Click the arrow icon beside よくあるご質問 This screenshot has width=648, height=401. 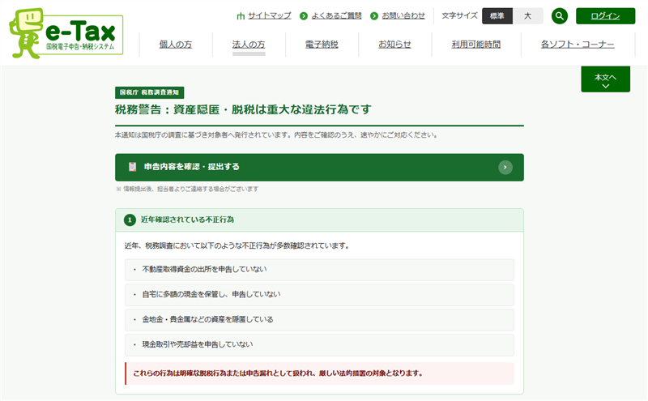304,16
